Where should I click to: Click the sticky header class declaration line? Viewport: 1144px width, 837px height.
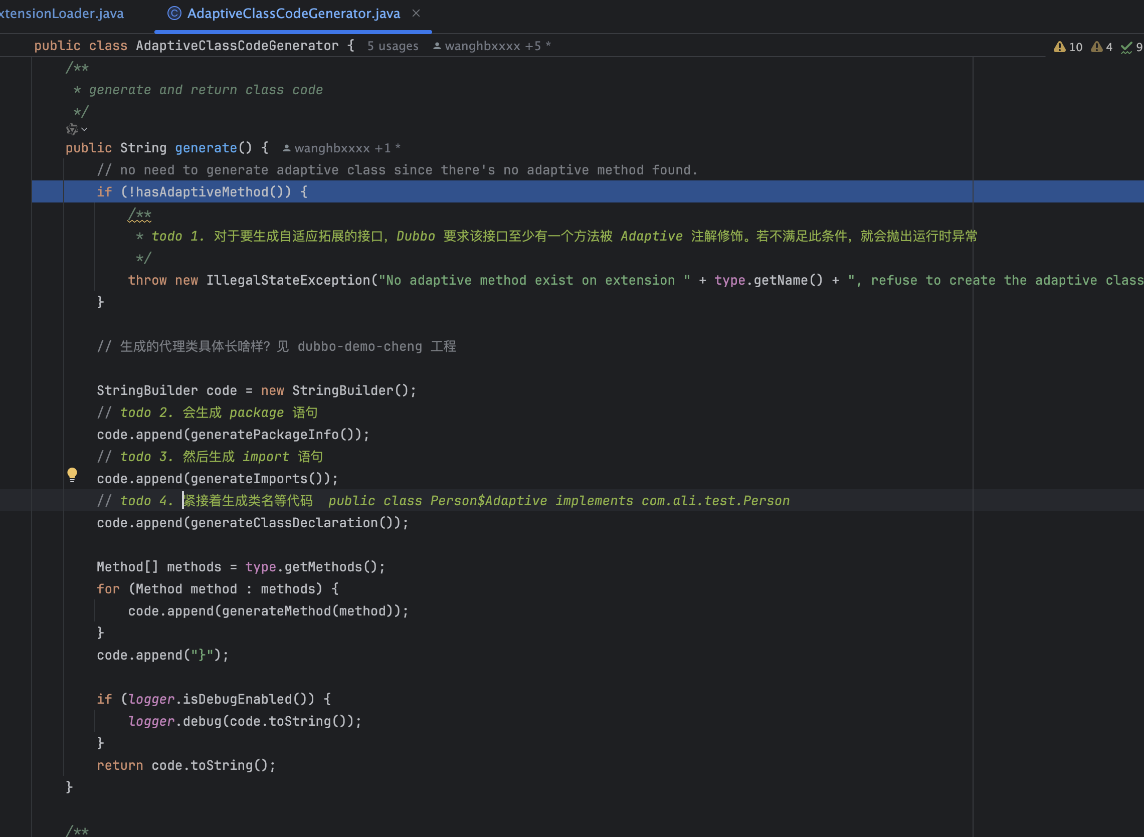click(x=203, y=46)
